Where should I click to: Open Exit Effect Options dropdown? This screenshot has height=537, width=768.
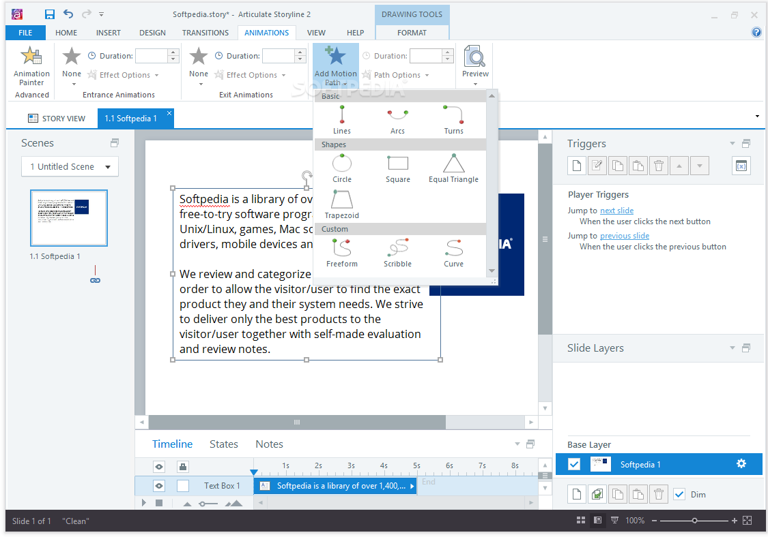[x=251, y=75]
